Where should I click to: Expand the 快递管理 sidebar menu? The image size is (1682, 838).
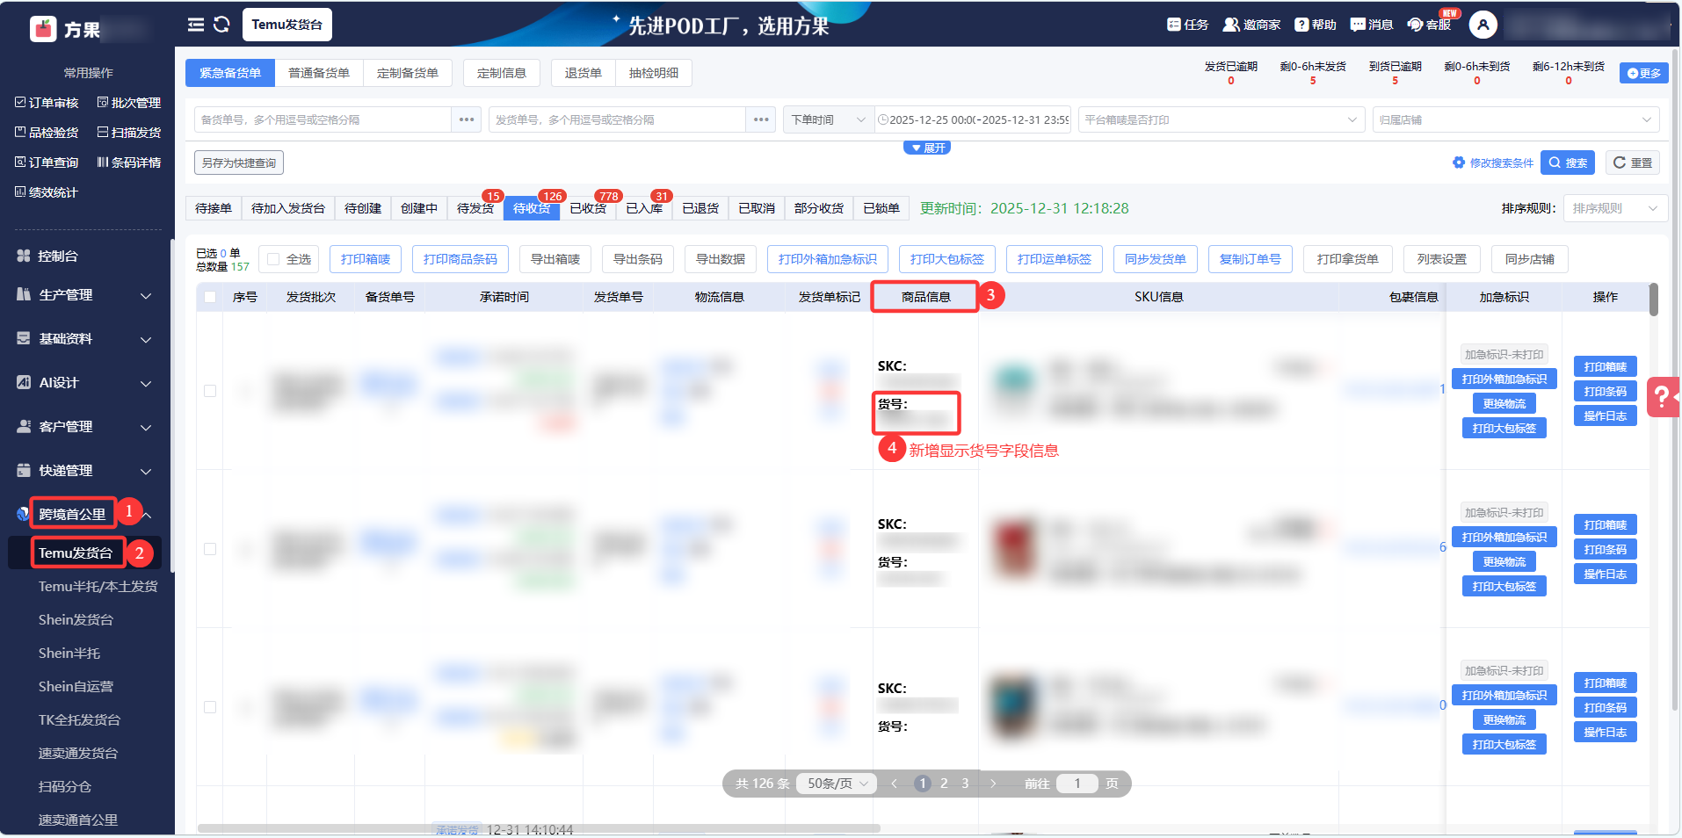click(x=85, y=471)
